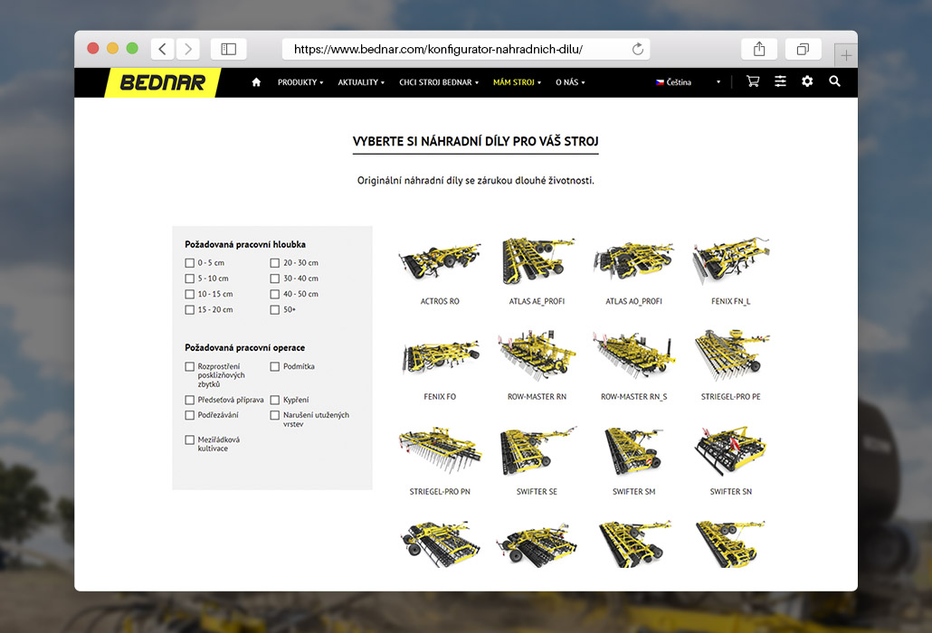
Task: Open the browser share icon
Action: [759, 49]
